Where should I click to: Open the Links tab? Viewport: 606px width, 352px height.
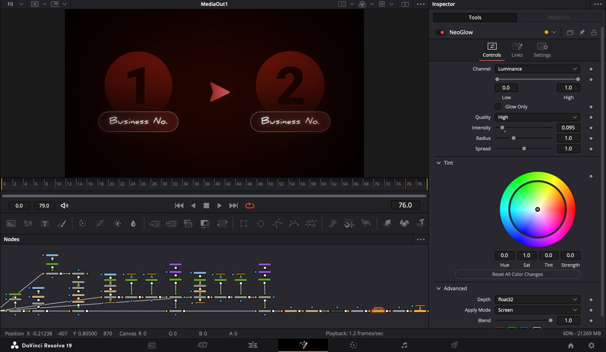pyautogui.click(x=517, y=50)
